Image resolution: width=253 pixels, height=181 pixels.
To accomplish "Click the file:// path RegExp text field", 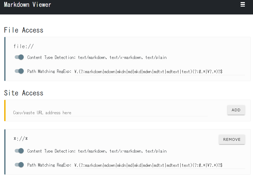I will [159, 71].
